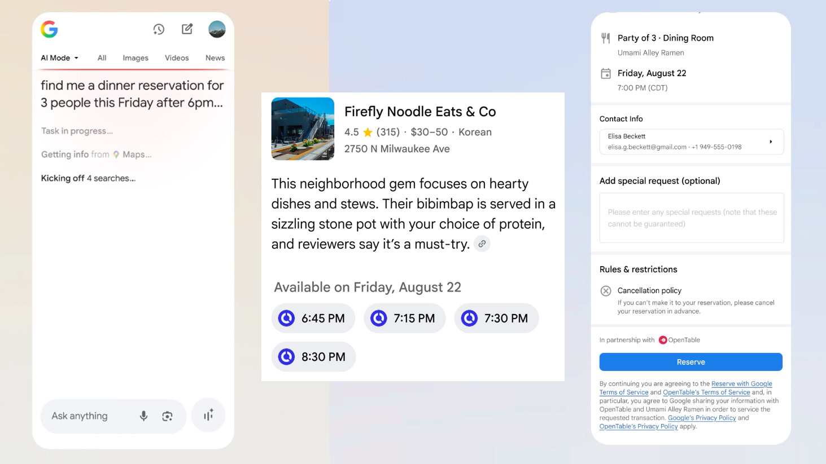Open the account profile avatar
Viewport: 826px width, 464px height.
[217, 29]
